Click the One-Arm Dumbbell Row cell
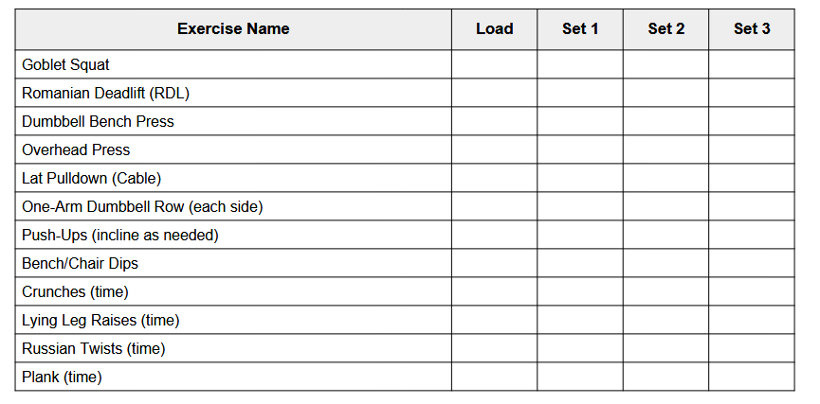 pyautogui.click(x=233, y=206)
